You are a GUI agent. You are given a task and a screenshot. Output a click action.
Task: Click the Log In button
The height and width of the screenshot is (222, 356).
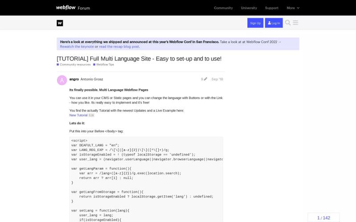pyautogui.click(x=274, y=23)
